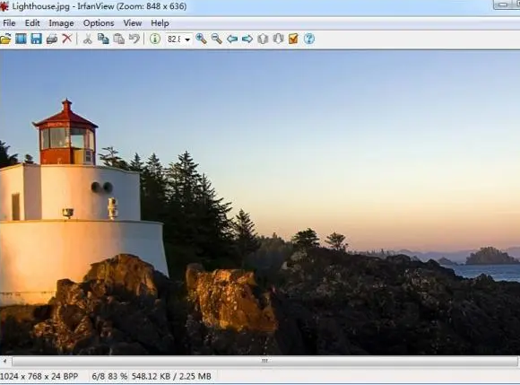
Task: Zoom out with the magnifier minus icon
Action: [x=217, y=39]
